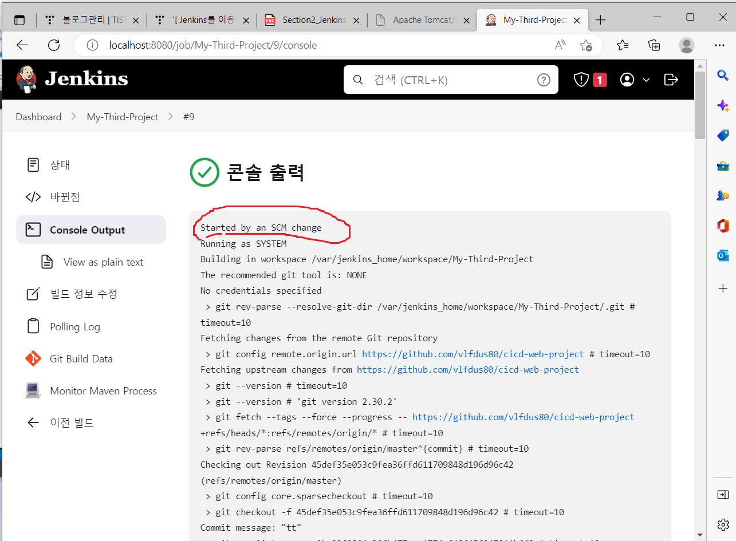The width and height of the screenshot is (736, 541).
Task: Go to Dashboard breadcrumb
Action: (x=38, y=117)
